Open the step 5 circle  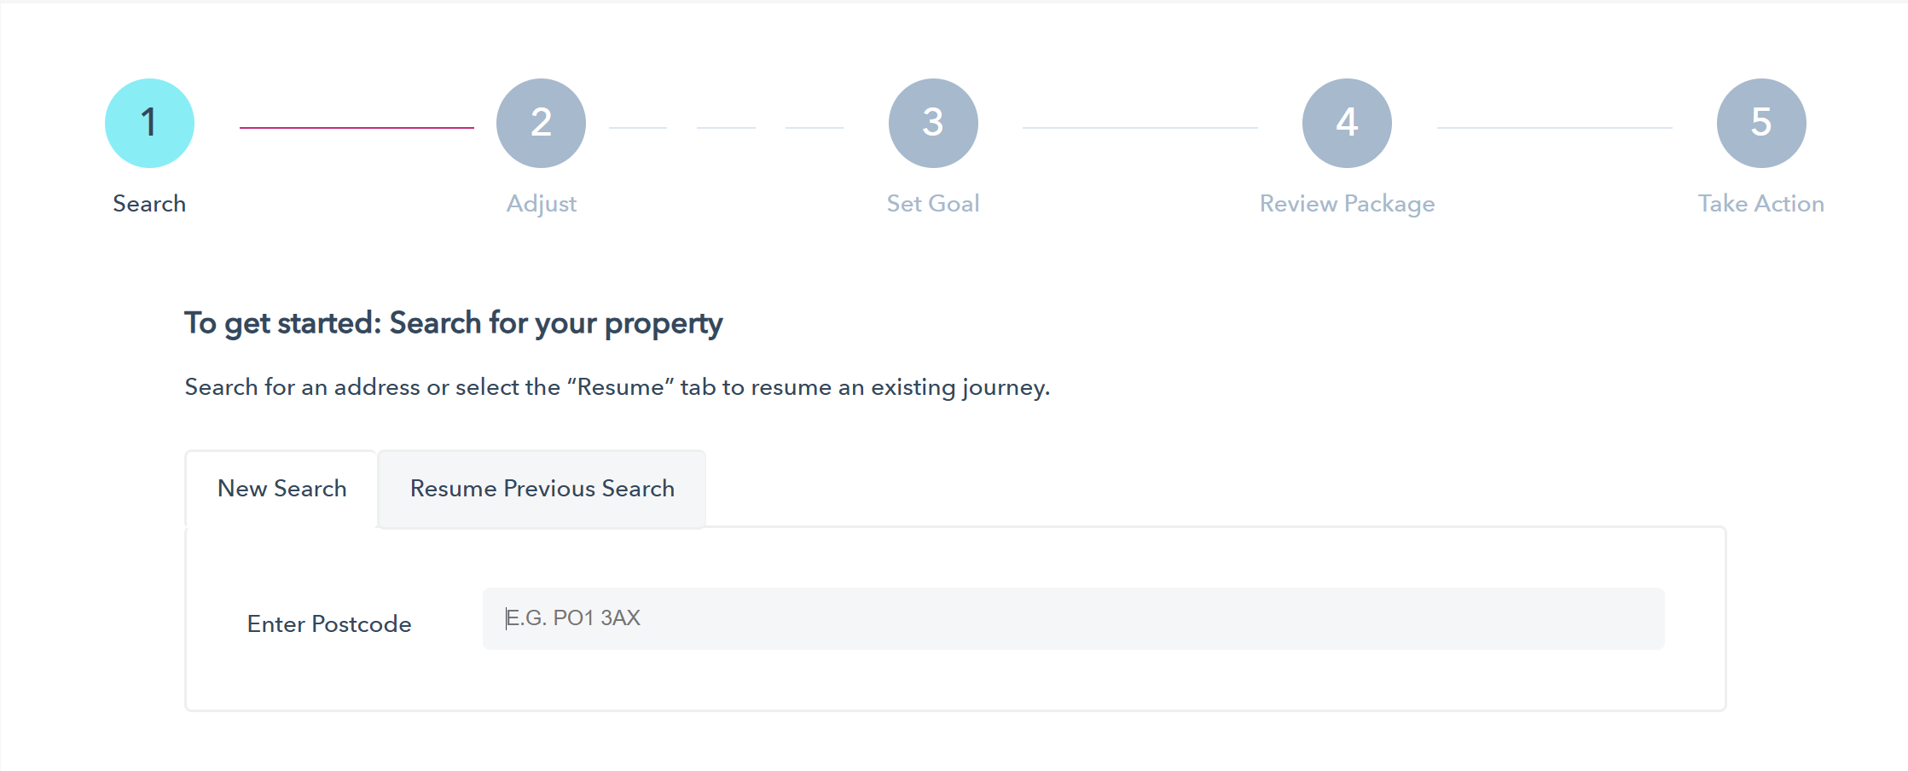point(1761,123)
